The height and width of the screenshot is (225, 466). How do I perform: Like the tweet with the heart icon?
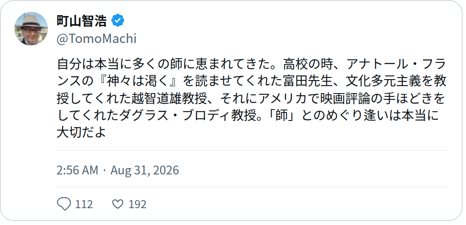click(x=118, y=204)
